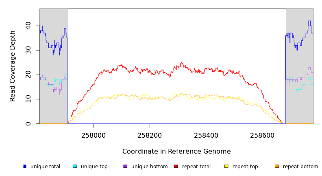Click the yellow 'repeat top' legend swatch
This screenshot has height=176, width=322.
coord(226,166)
